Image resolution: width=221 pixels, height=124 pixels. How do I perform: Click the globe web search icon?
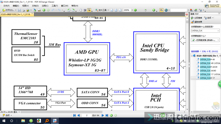166,10
